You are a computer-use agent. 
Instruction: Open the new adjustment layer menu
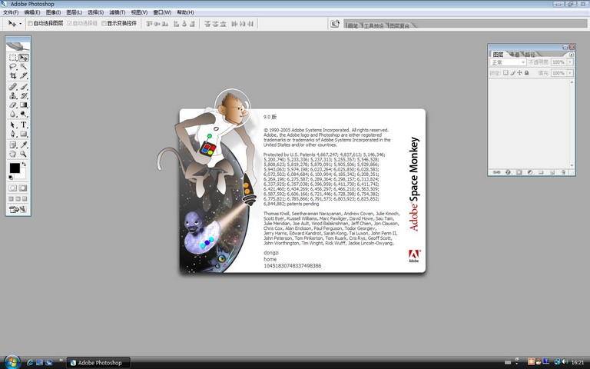[x=530, y=172]
